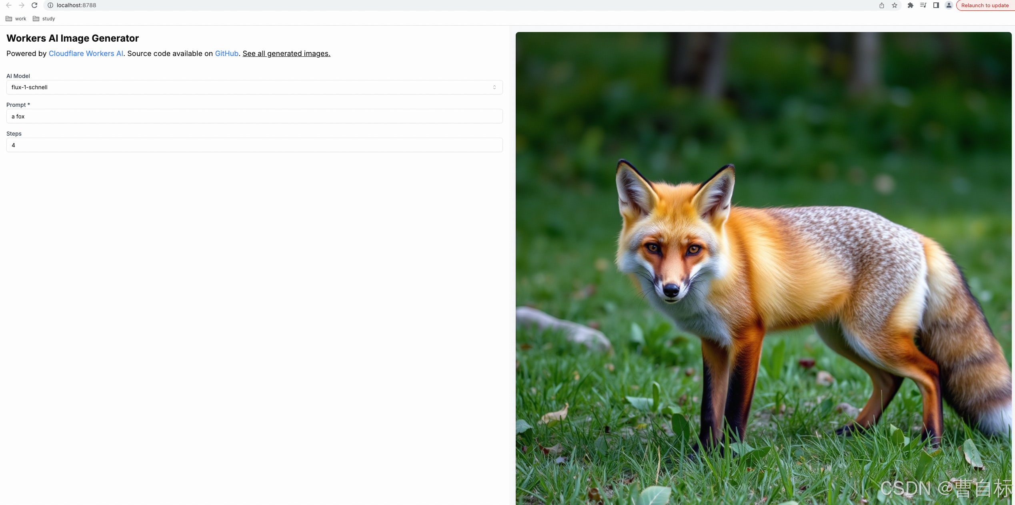
Task: Click into the Prompt text field
Action: [x=254, y=116]
